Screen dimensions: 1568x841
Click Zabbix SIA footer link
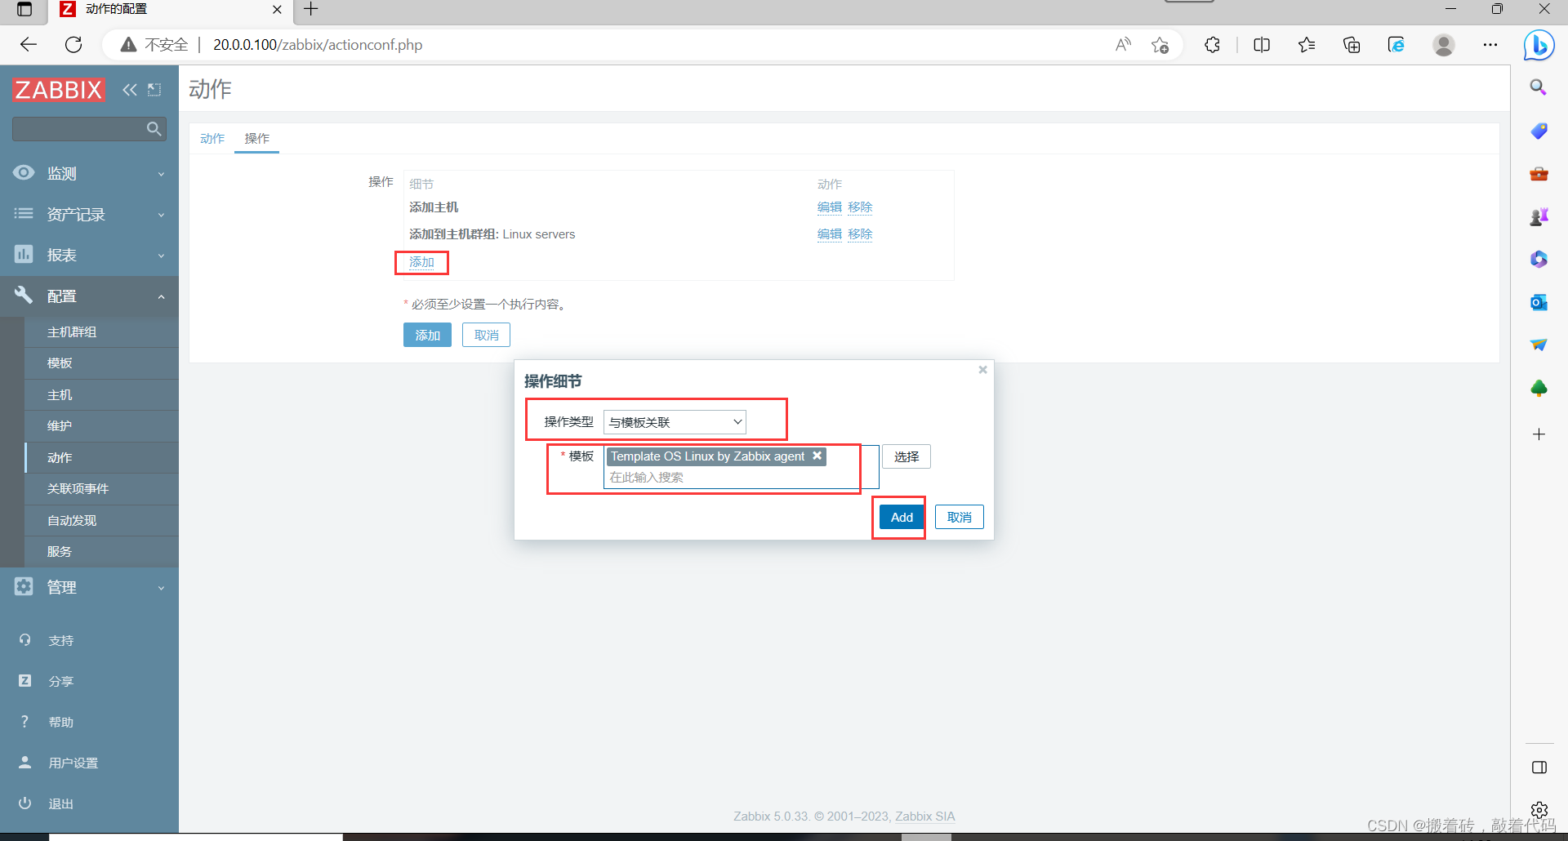pyautogui.click(x=924, y=816)
